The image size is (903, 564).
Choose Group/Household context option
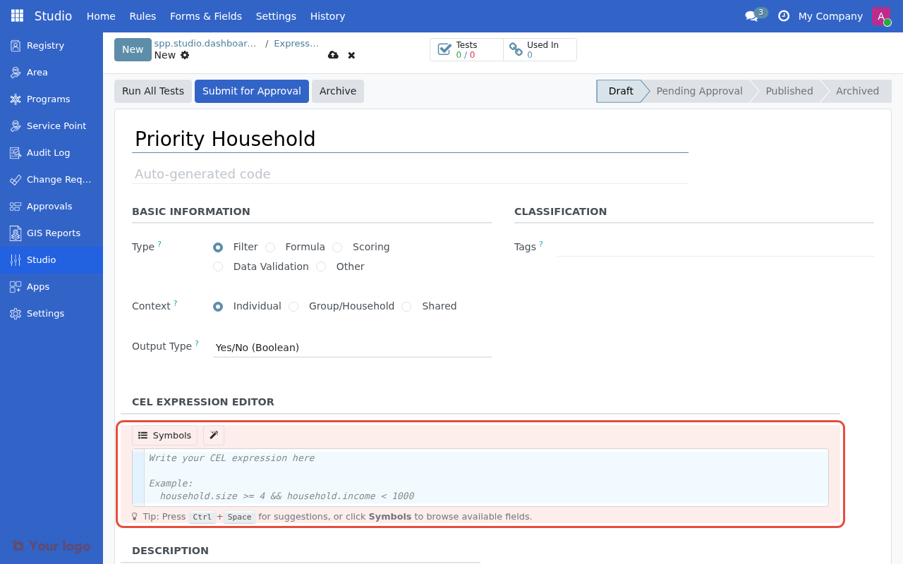293,307
